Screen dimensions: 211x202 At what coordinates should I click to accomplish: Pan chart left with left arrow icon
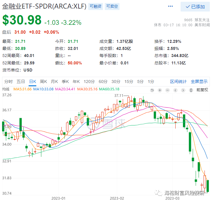click(x=175, y=90)
